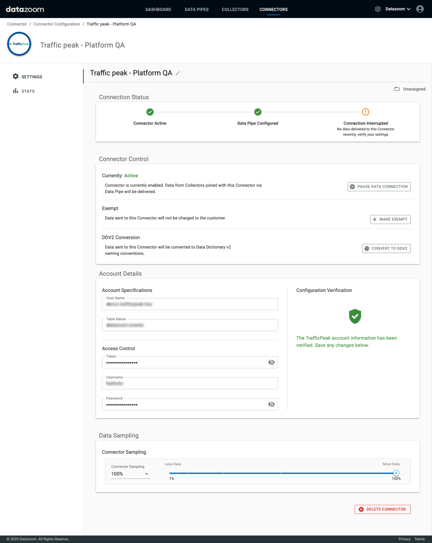Go to Connector breadcrumb link

(x=17, y=24)
